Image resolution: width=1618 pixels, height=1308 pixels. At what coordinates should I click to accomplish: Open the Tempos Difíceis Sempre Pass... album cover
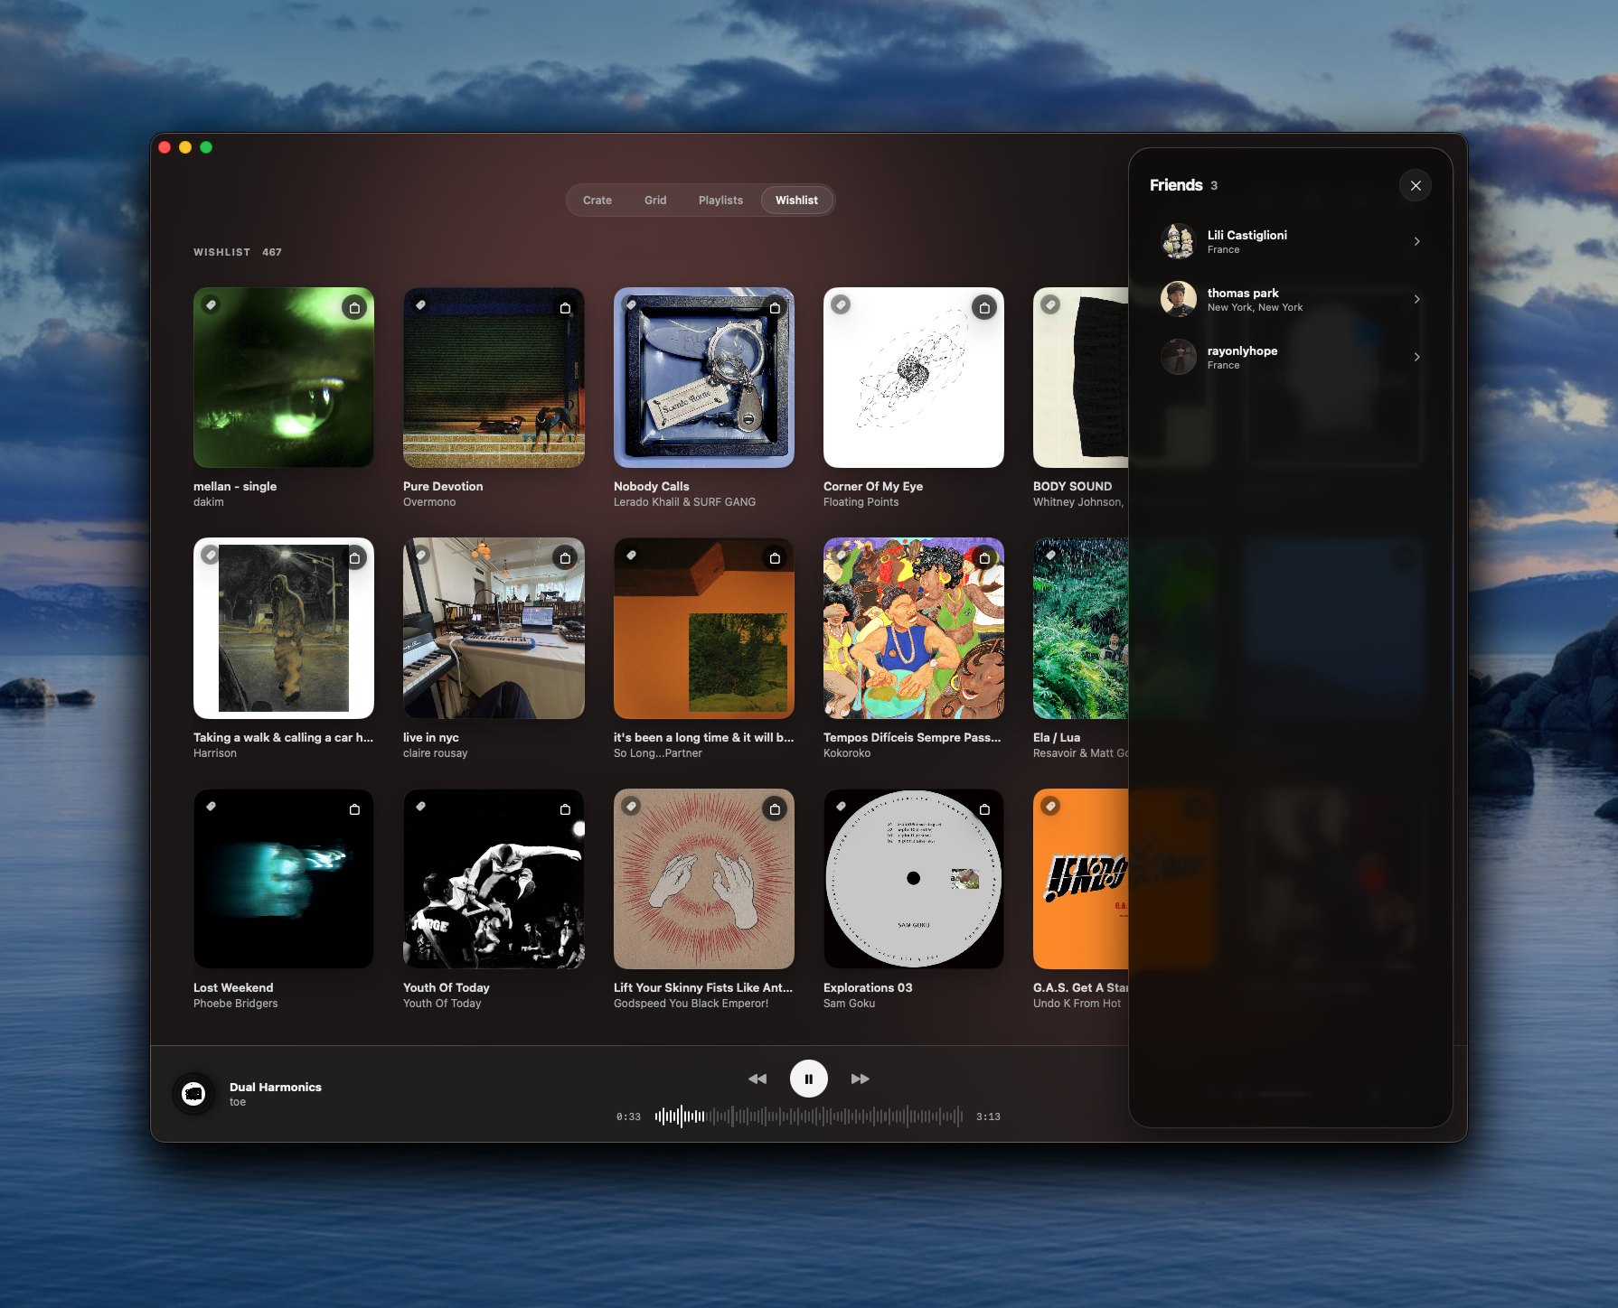pyautogui.click(x=914, y=629)
